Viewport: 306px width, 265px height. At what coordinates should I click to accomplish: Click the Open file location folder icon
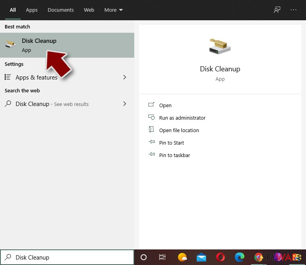point(151,129)
